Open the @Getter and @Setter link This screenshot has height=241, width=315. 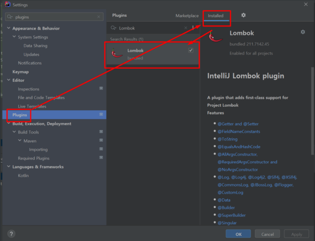click(x=238, y=124)
